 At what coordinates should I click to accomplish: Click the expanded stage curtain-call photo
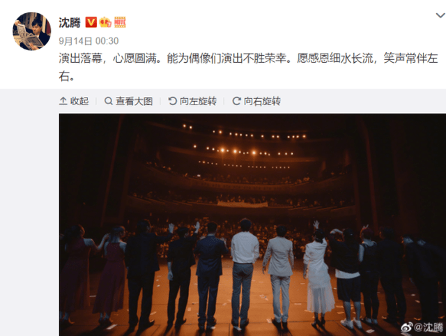(x=252, y=224)
